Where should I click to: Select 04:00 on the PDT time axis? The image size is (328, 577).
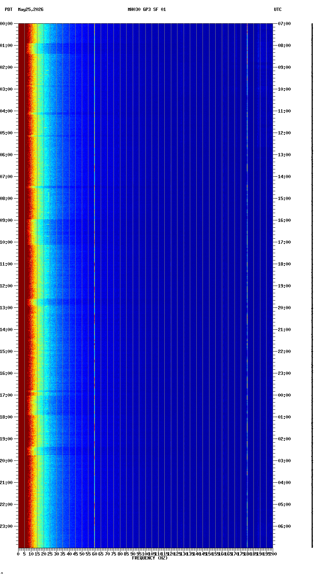6,111
